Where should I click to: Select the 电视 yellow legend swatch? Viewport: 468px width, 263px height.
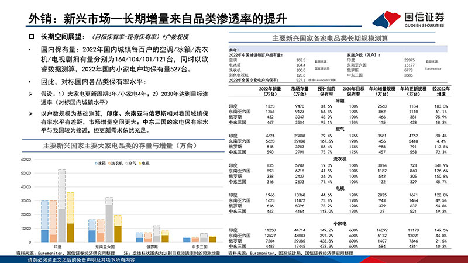click(x=140, y=164)
